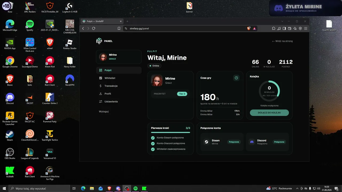342x192 pixels.
Task: Close the Pulpit — StrefaRP tab
Action: tap(121, 21)
